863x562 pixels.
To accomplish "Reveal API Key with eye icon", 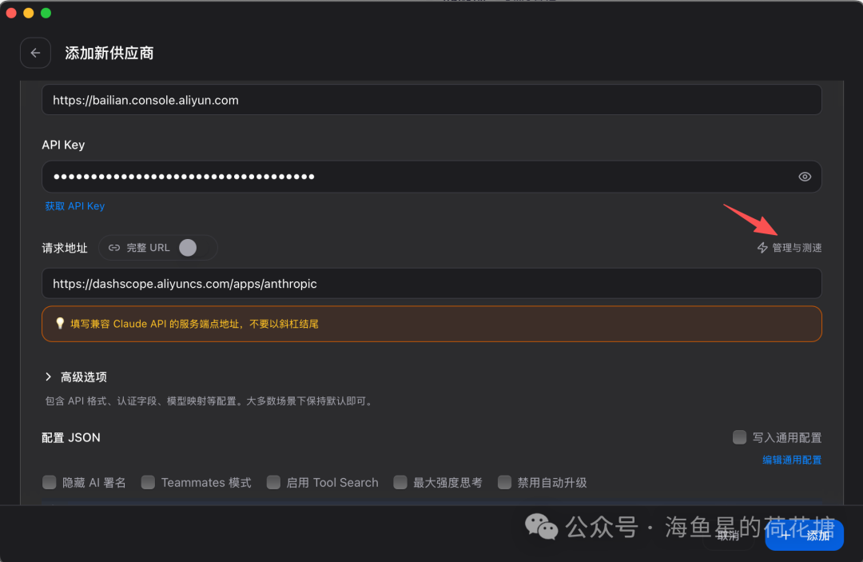I will pos(805,177).
